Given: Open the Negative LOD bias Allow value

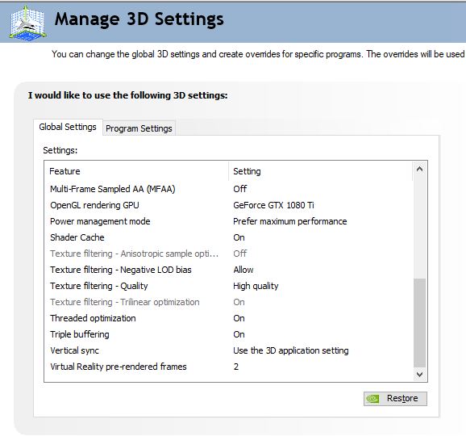Looking at the screenshot, I should 243,270.
